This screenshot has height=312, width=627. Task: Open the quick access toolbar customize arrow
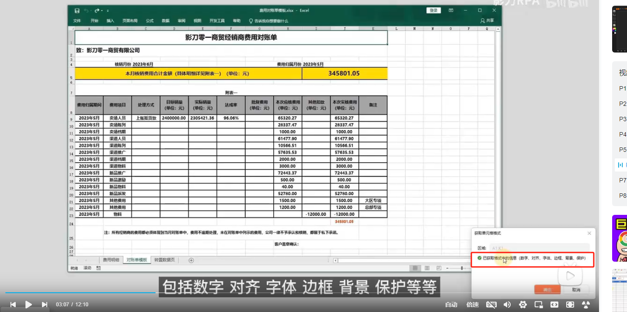[108, 11]
